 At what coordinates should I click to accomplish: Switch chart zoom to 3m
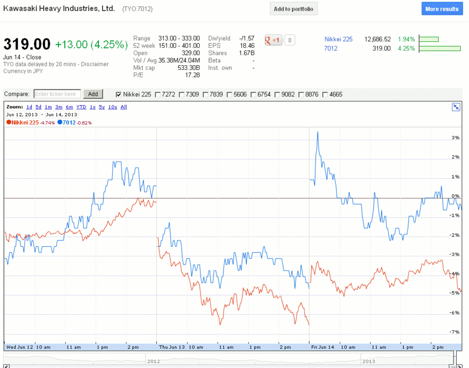(59, 107)
